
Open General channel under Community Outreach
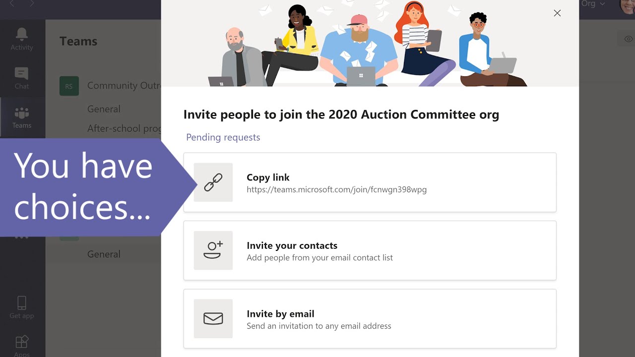(x=104, y=109)
